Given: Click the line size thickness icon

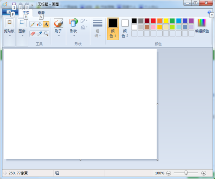Looking at the screenshot, I should (x=97, y=23).
